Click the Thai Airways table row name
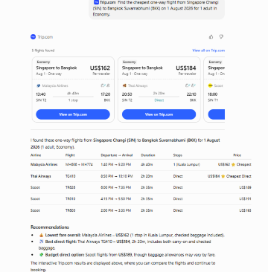This screenshot has height=272, width=268. [41, 176]
